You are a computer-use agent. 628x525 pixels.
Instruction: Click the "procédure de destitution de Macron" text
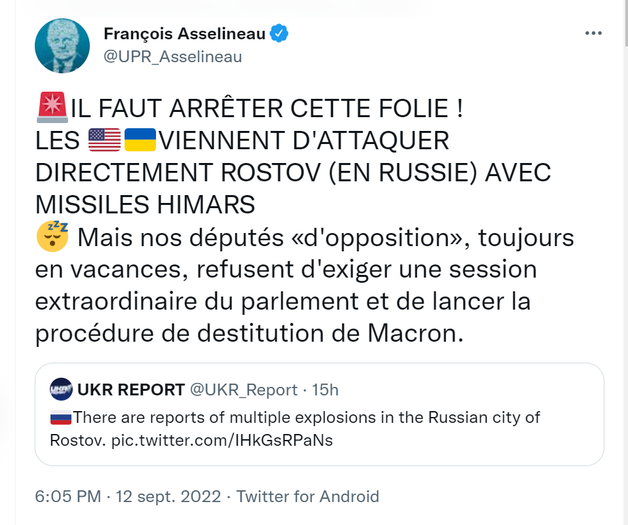[249, 333]
